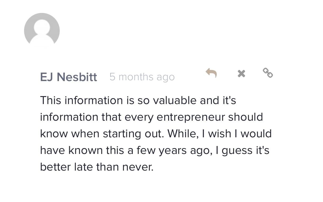Copy the comment permalink via chain icon
The width and height of the screenshot is (323, 202).
coord(268,73)
